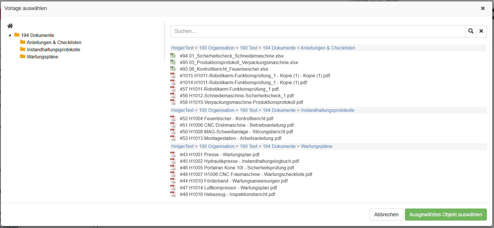
Task: Select Instandhaltungsprotokolle folder in tree
Action: (x=53, y=49)
